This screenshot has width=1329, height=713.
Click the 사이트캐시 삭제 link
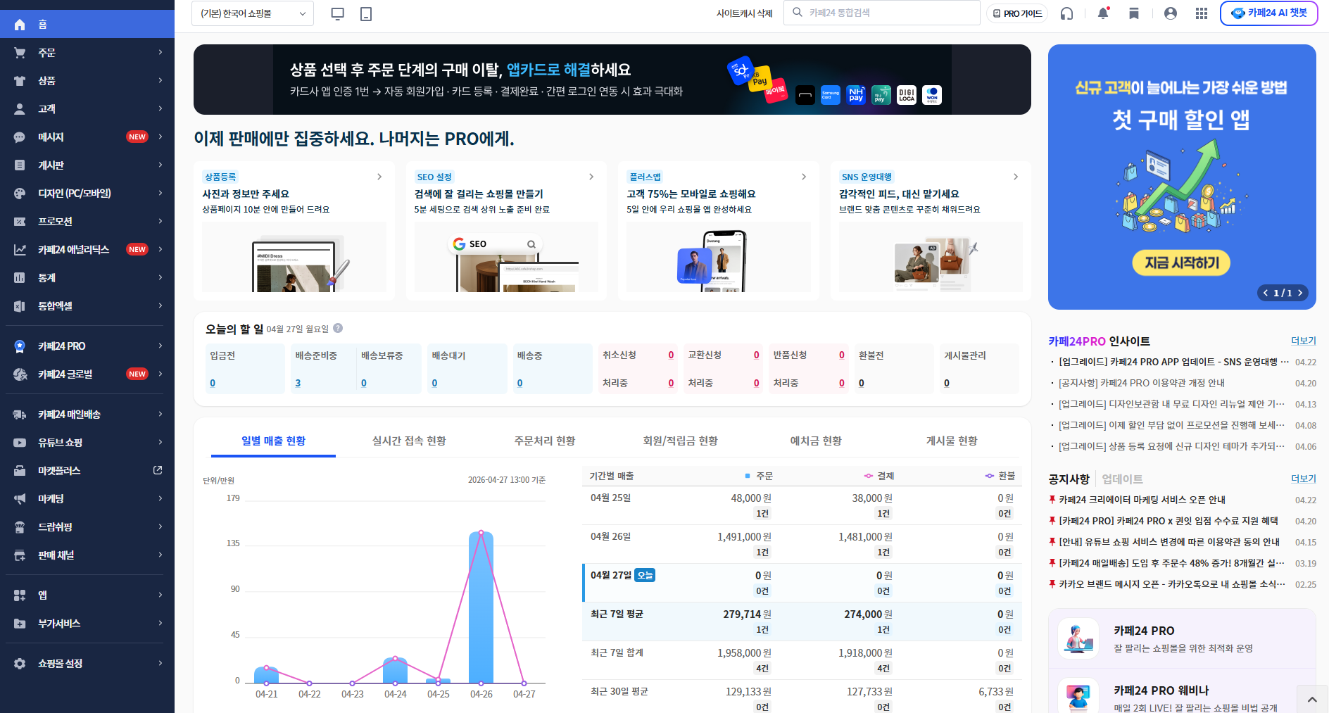click(x=744, y=13)
